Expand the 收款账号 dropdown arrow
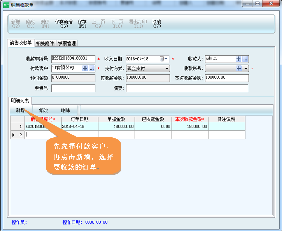Viewport: 282px width, 231px height. 246,69
